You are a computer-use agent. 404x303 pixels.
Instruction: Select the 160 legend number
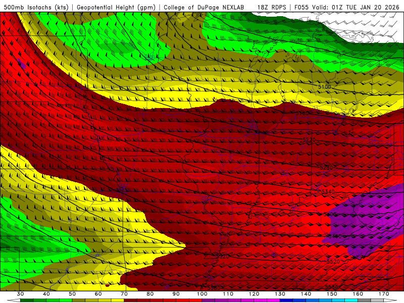tap(358, 294)
